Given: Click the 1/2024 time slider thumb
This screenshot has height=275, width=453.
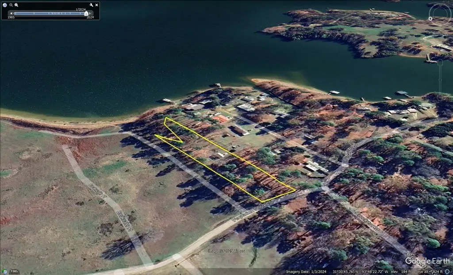Looking at the screenshot, I should [86, 13].
